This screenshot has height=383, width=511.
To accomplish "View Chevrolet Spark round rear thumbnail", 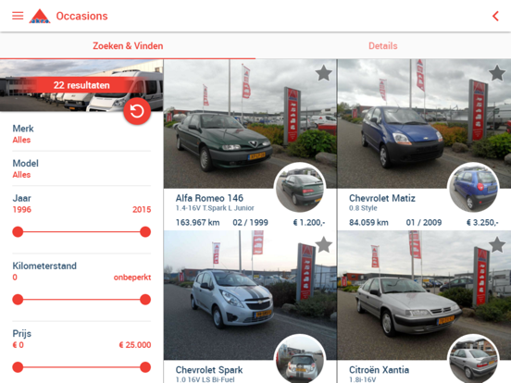I will [300, 359].
